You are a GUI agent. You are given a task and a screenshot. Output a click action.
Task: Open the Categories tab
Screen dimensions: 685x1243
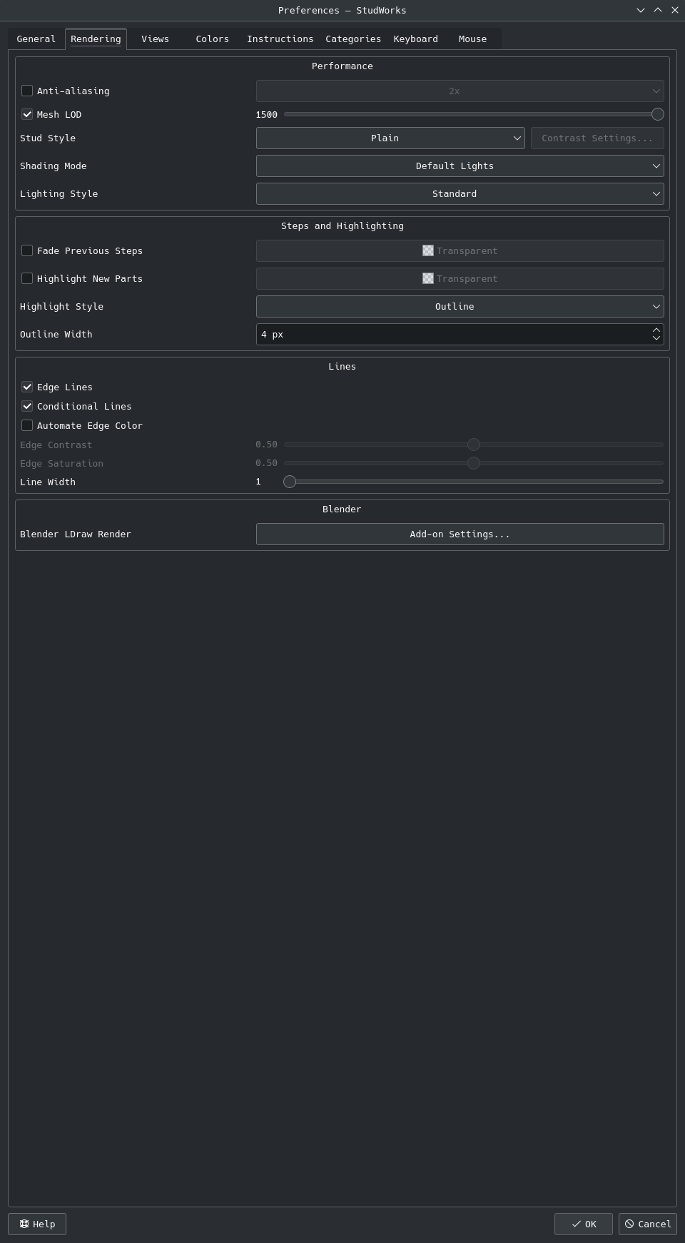(352, 39)
